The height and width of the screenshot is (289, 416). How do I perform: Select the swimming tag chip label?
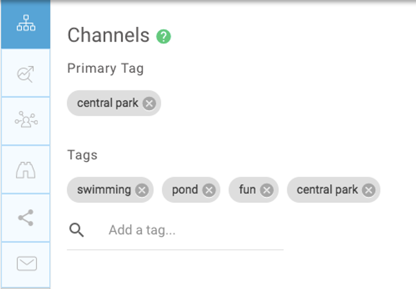coord(104,190)
